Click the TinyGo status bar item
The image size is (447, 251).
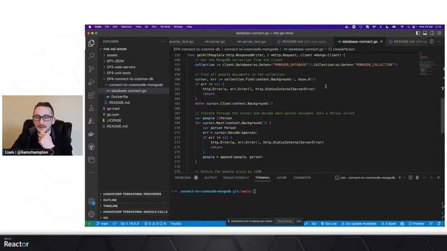(176, 224)
